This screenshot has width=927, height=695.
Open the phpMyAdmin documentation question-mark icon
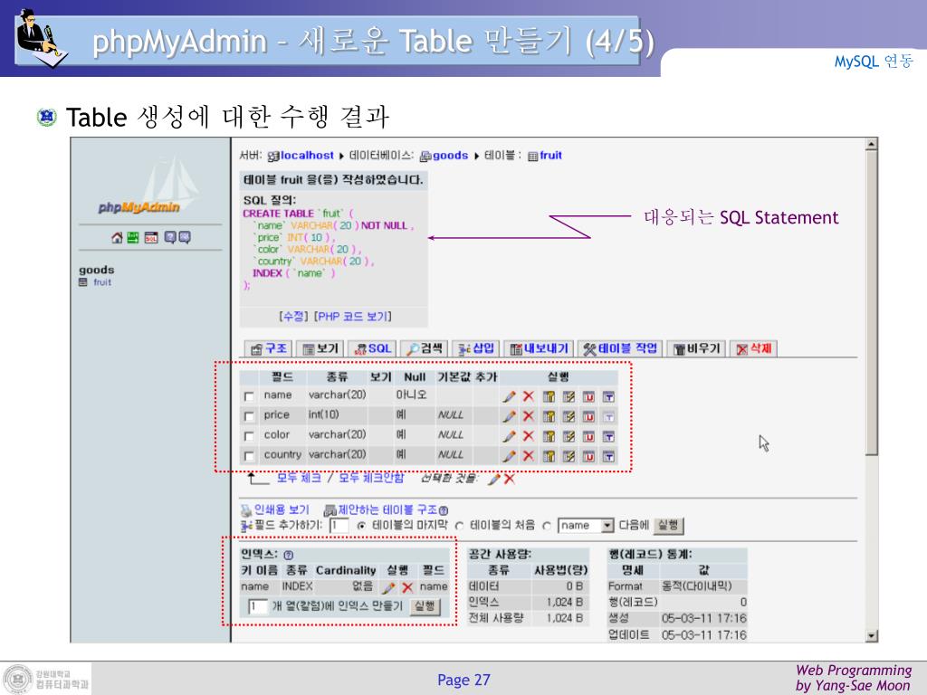[x=170, y=238]
